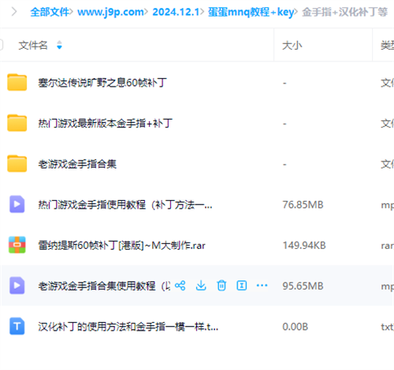
Task: Expand the breadcrumb chevron before 全部文件
Action: pyautogui.click(x=14, y=12)
